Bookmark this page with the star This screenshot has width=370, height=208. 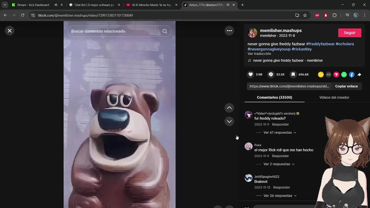[x=305, y=15]
